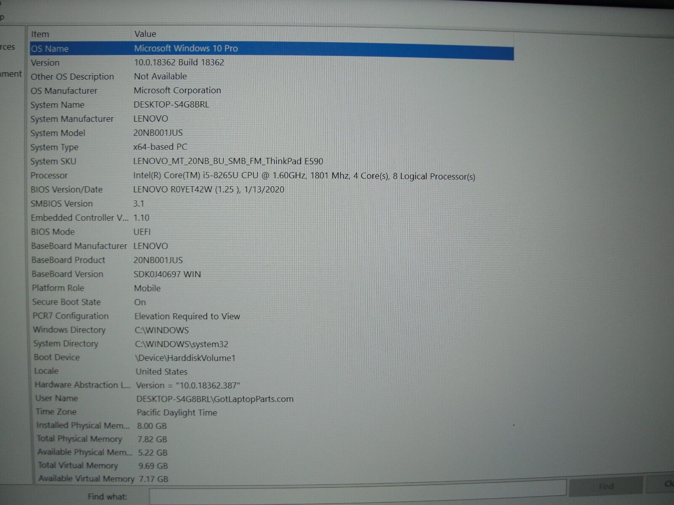674x505 pixels.
Task: Select the Embedded Controller Version row
Action: (x=272, y=218)
